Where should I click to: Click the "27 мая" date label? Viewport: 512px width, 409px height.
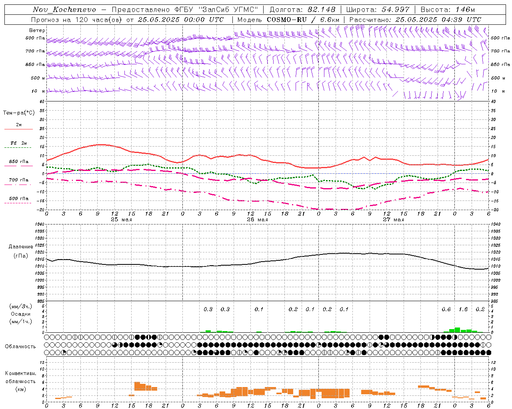click(394, 220)
